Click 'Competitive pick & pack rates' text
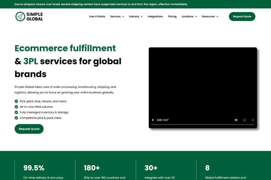271x180 pixels. (40, 118)
